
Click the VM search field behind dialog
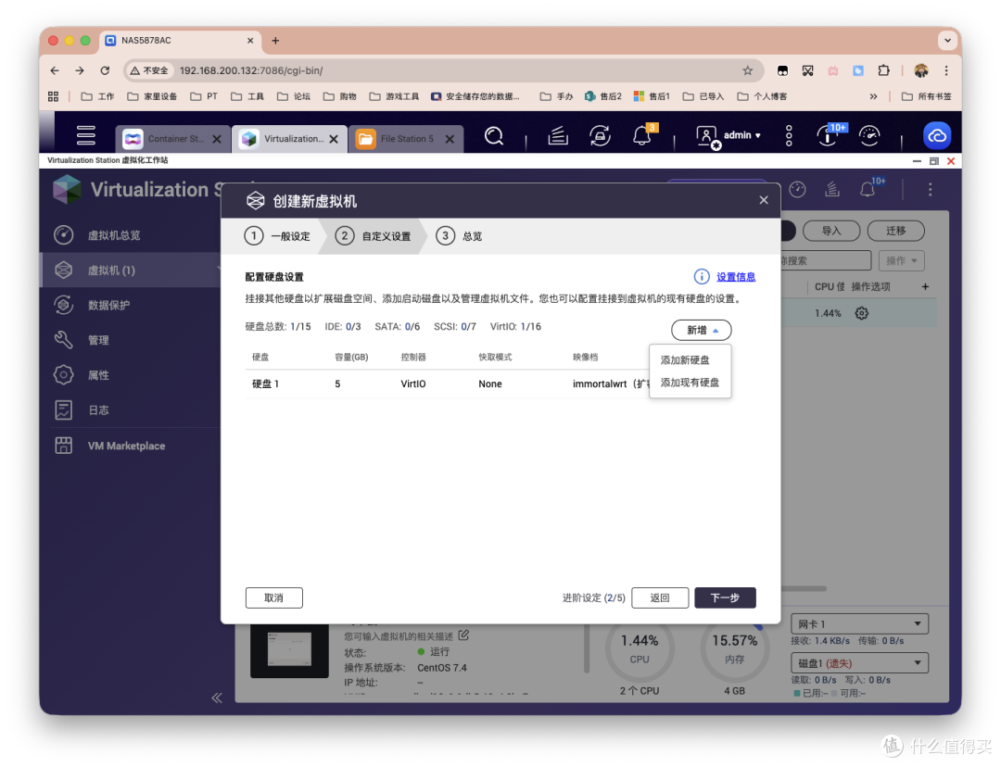click(x=826, y=260)
